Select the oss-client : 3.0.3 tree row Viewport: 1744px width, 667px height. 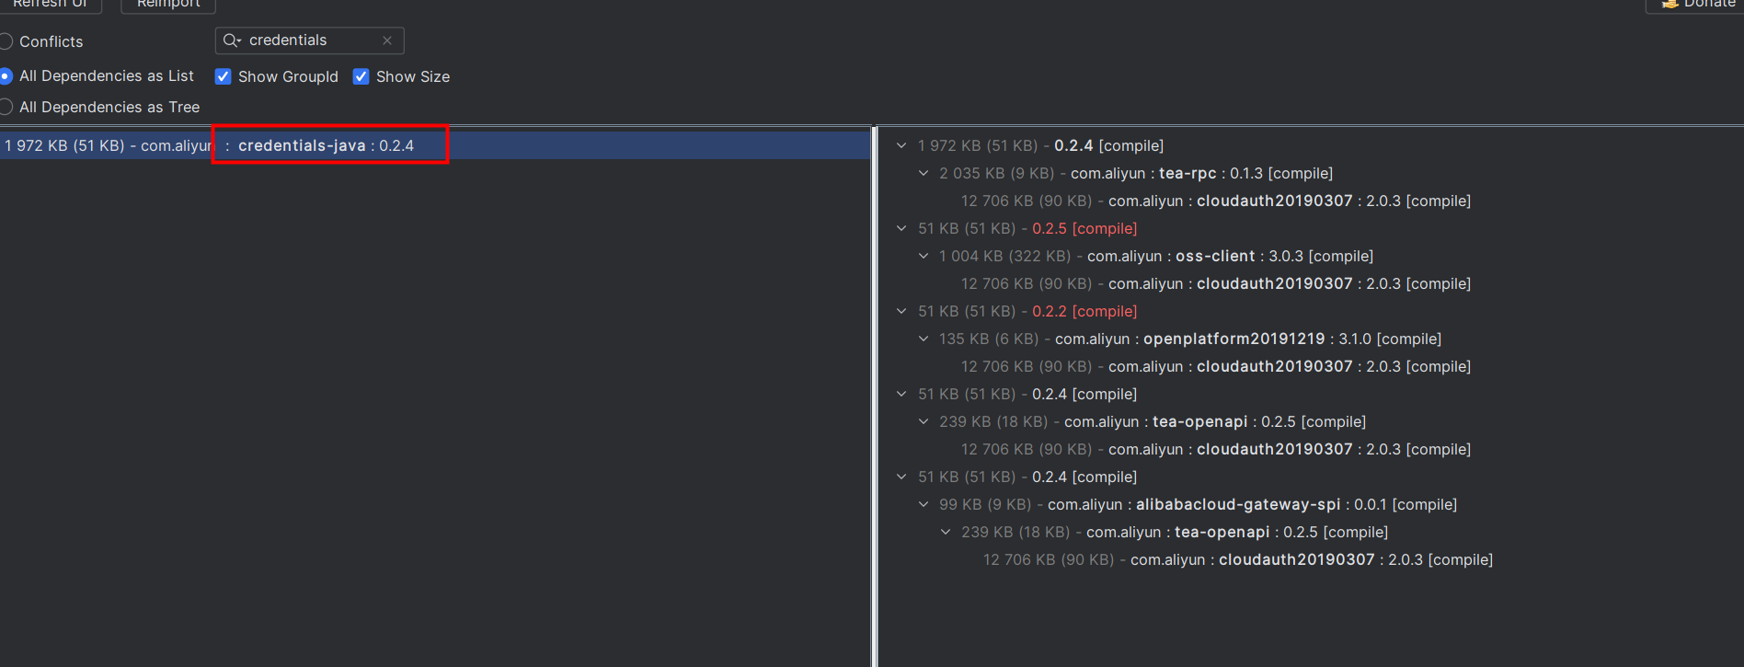tap(1156, 256)
